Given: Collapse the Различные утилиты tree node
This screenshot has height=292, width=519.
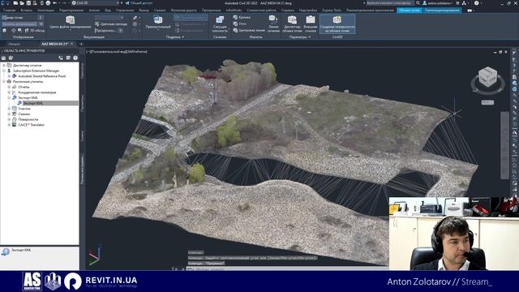Looking at the screenshot, I should pos(4,81).
